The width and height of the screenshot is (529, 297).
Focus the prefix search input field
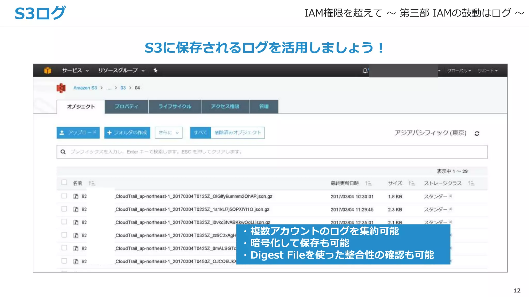point(272,152)
